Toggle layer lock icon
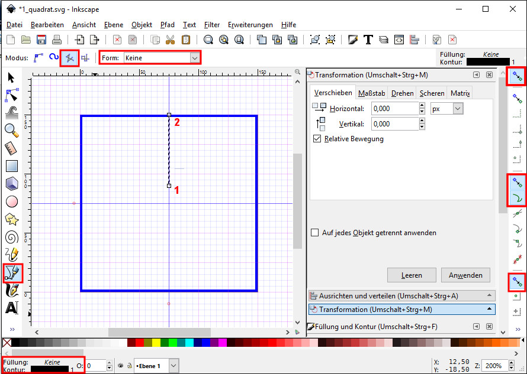Screen dimensions: 527x374 130,366
